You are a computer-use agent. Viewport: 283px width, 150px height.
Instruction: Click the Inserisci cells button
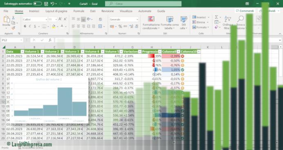coord(201,17)
